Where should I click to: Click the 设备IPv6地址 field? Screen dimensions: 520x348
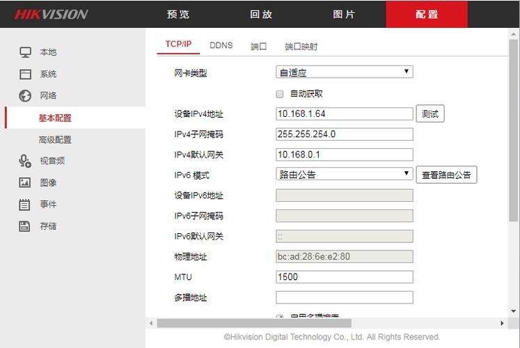[x=345, y=196]
